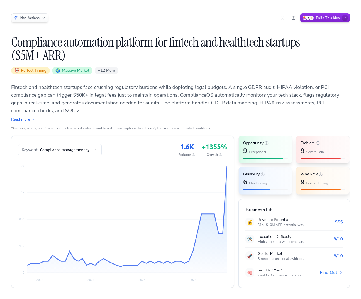This screenshot has width=361, height=299.
Task: Click the Build This Idea button
Action: click(x=325, y=18)
